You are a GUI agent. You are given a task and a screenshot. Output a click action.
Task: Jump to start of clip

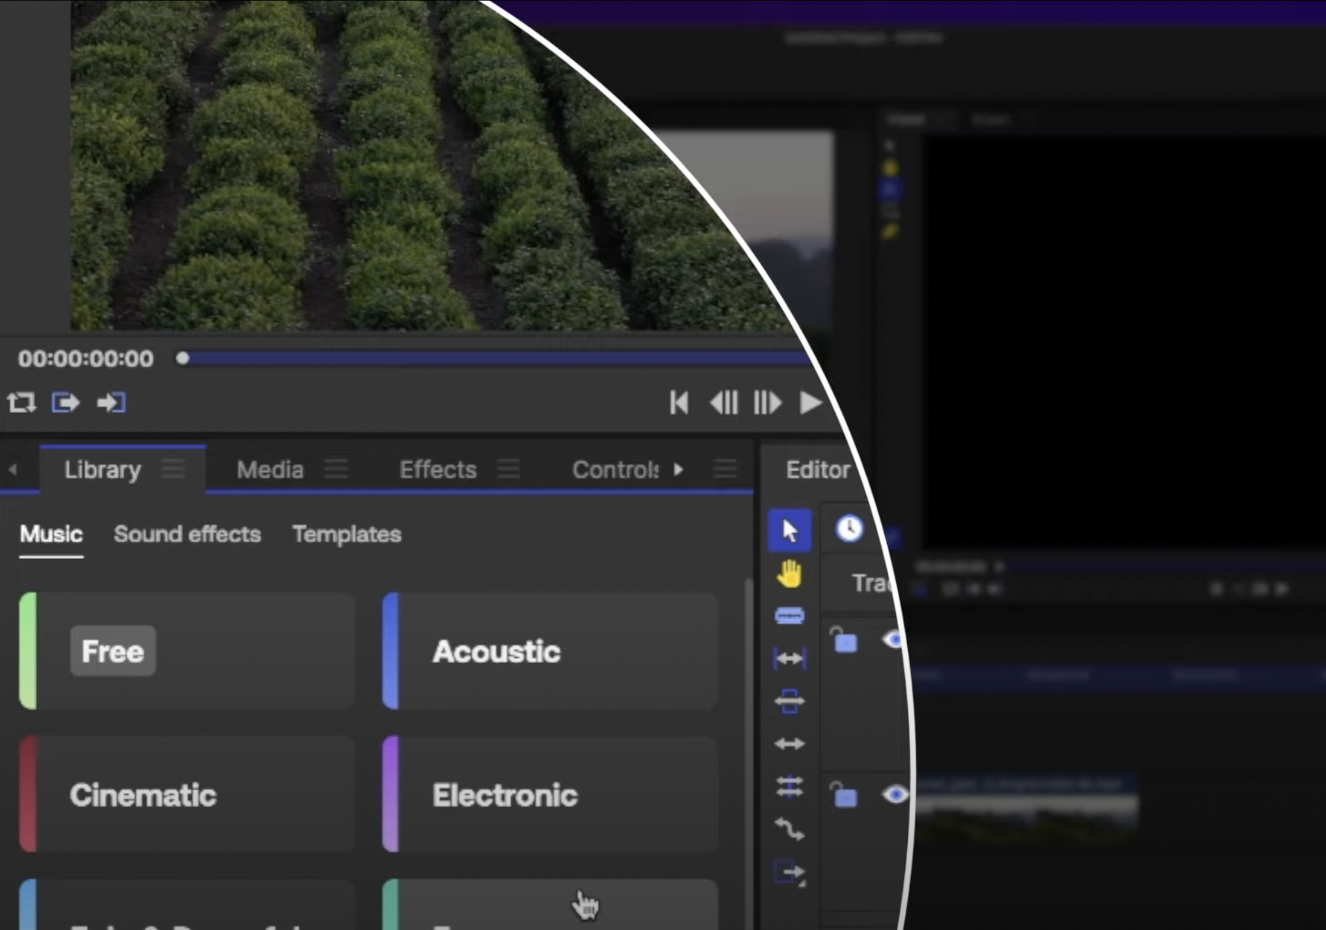[679, 403]
